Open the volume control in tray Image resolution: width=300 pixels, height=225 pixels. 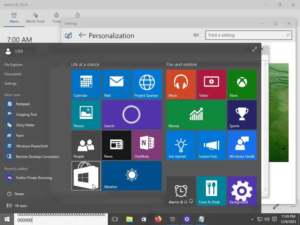point(267,219)
